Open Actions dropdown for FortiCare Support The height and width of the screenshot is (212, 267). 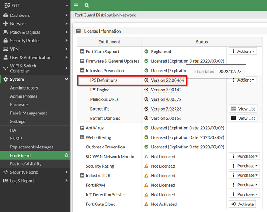coord(243,51)
